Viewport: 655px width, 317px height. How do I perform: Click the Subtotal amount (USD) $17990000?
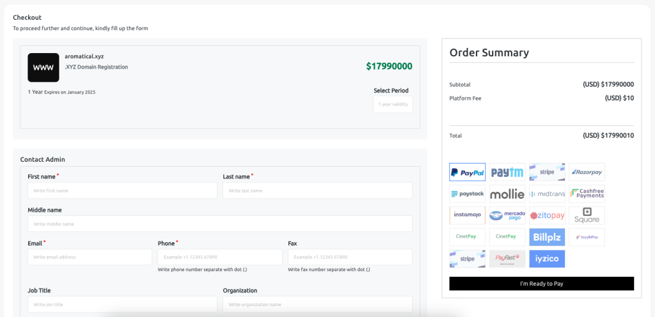click(608, 84)
